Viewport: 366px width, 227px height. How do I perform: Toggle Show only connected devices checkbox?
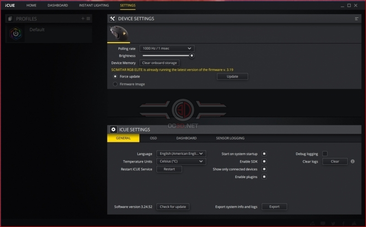[264, 169]
